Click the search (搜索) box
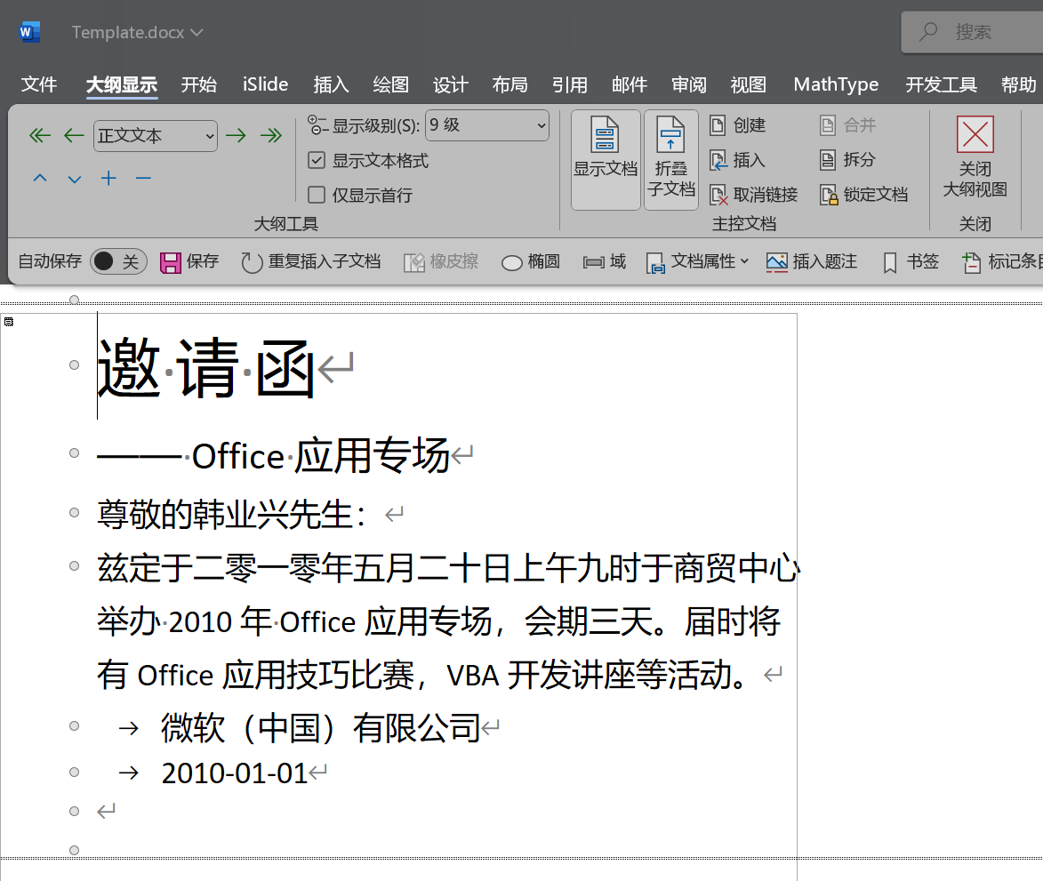 click(x=973, y=32)
